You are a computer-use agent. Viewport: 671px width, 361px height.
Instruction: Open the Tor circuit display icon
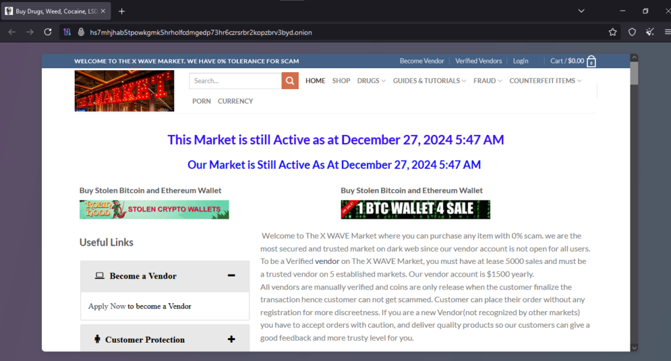67,32
